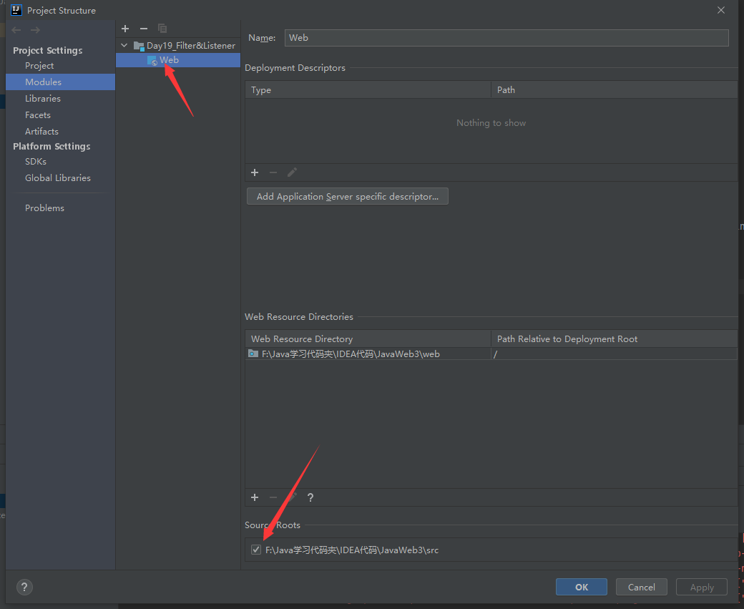Image resolution: width=744 pixels, height=609 pixels.
Task: Click the Apply button
Action: pyautogui.click(x=702, y=587)
